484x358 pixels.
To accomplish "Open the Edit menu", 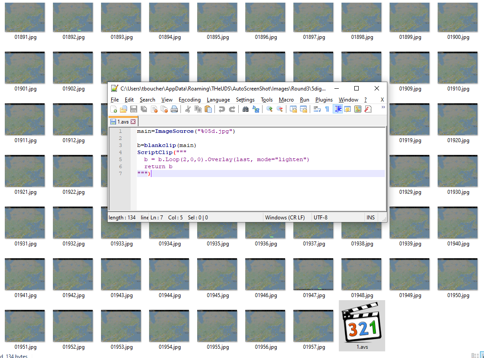I will pyautogui.click(x=129, y=100).
